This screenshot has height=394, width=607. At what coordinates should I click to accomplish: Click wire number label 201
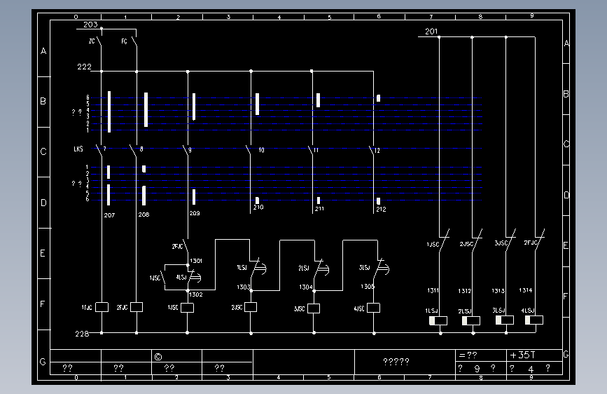tap(431, 32)
